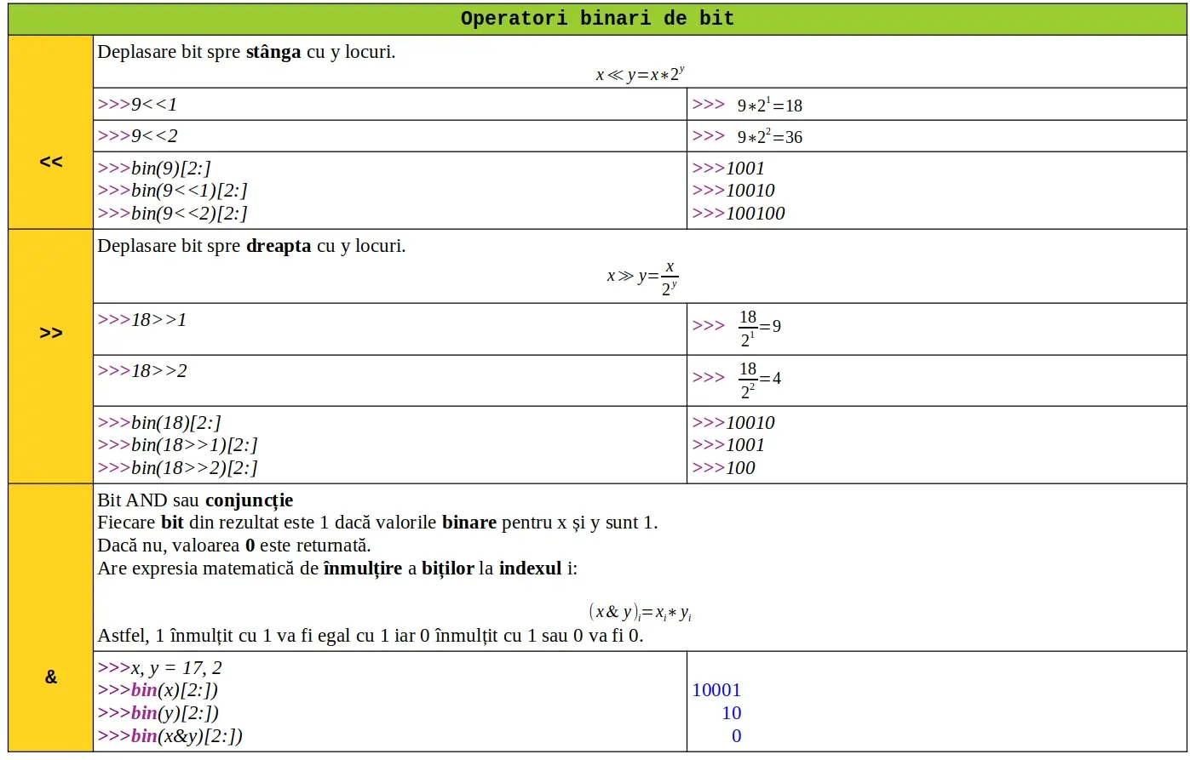Viewport: 1190px width, 760px height.
Task: Click the formula '(x&y)ᵢ=xᵢ*yᵢ'
Action: 640,612
